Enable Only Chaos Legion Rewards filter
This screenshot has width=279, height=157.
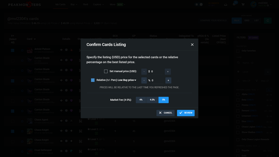point(238,140)
